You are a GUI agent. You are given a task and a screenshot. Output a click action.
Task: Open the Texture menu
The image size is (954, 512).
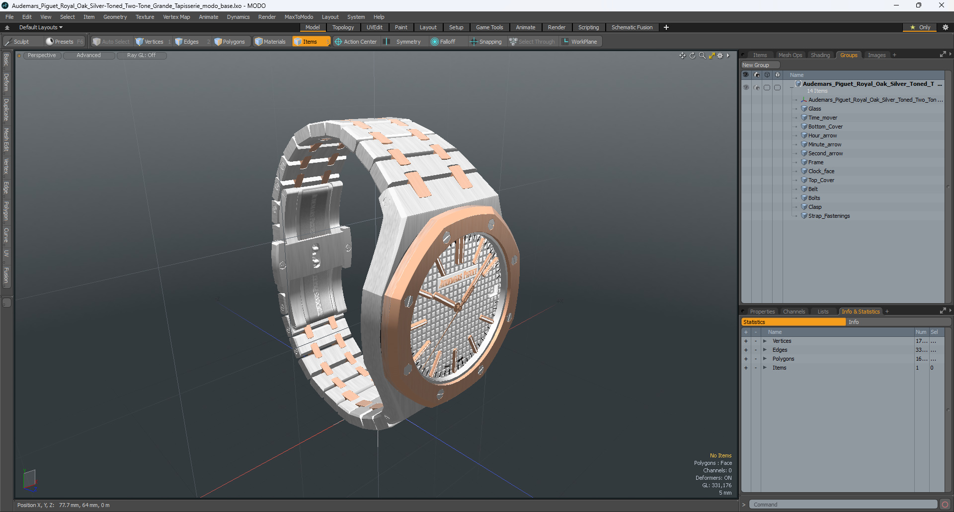coord(145,17)
